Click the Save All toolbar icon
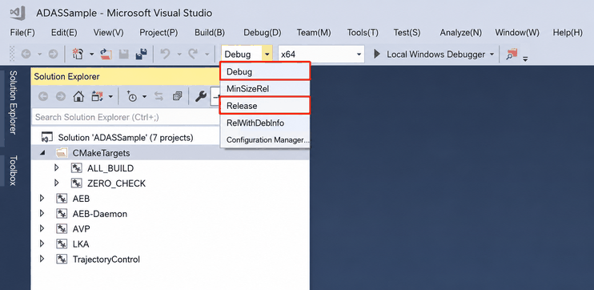This screenshot has width=594, height=290. coord(142,54)
